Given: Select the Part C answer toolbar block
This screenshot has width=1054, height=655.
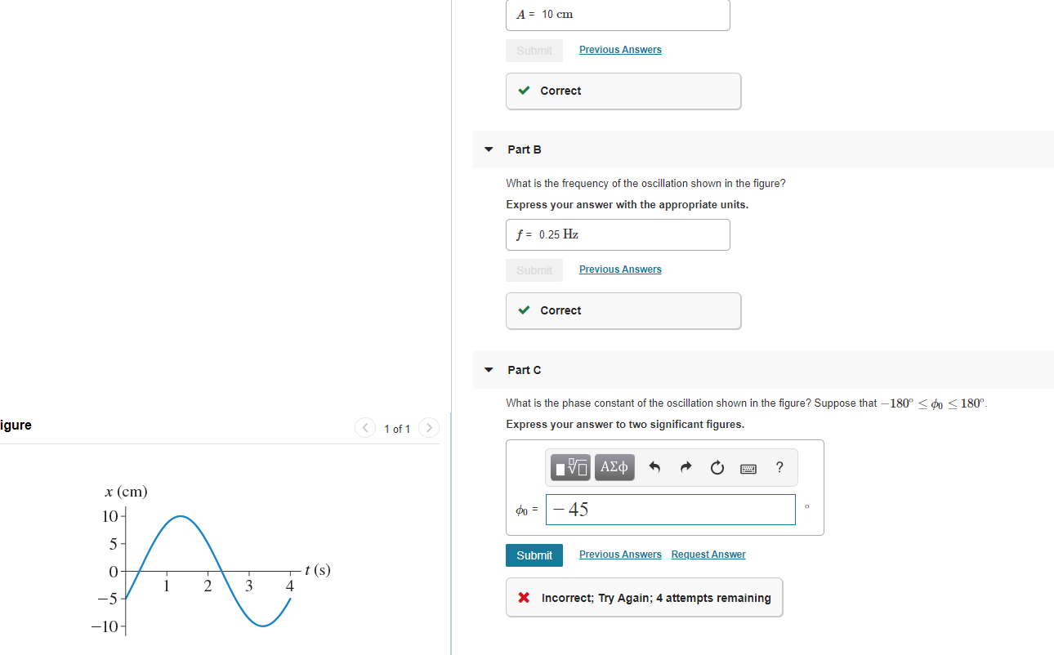Looking at the screenshot, I should (672, 467).
